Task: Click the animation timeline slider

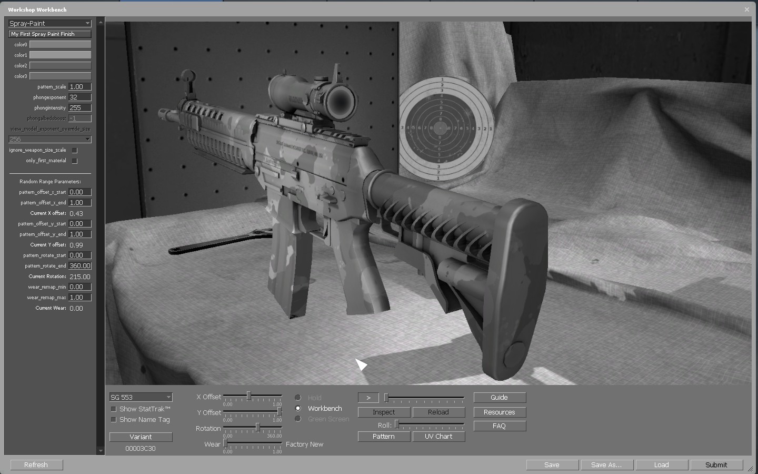Action: point(424,398)
